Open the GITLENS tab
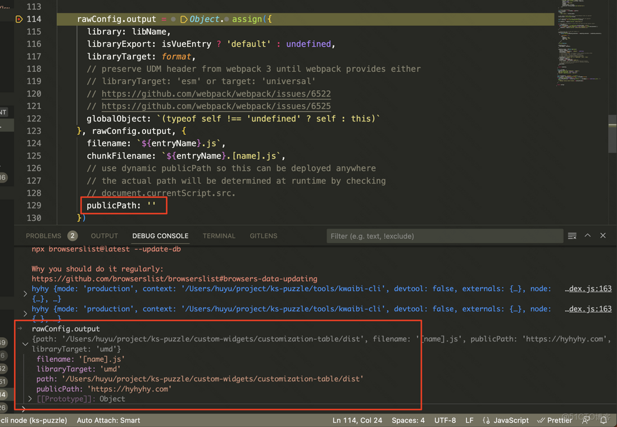The height and width of the screenshot is (427, 617). click(x=263, y=236)
